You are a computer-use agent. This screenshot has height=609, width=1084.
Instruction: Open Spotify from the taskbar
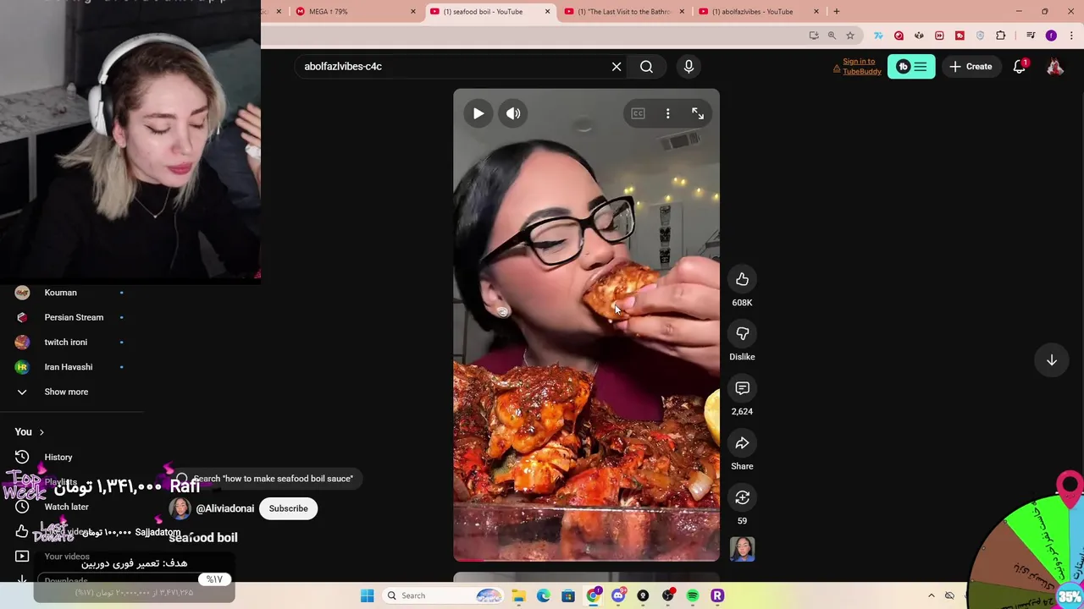693,595
